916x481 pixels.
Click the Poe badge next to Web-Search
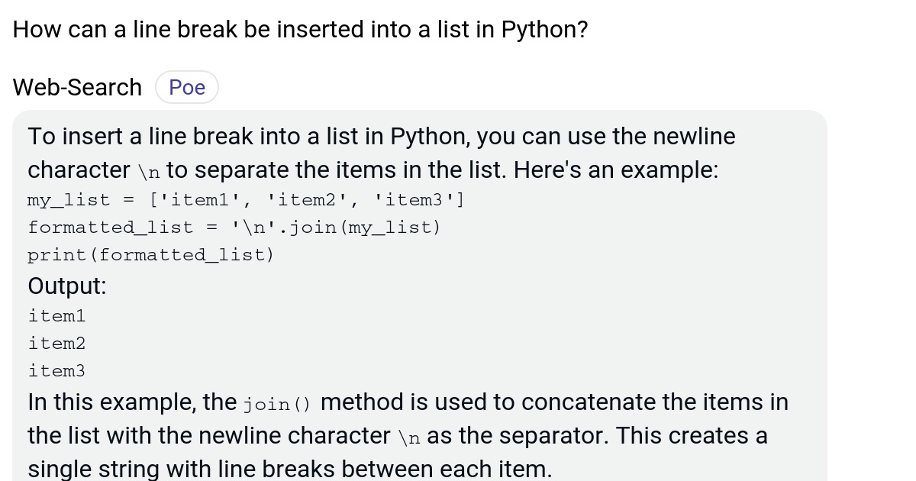pyautogui.click(x=186, y=86)
